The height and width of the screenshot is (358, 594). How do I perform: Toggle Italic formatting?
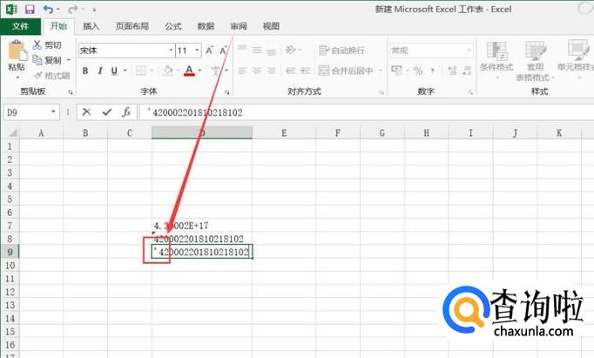click(100, 71)
